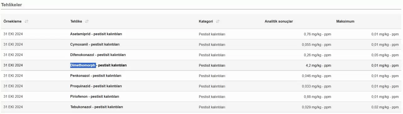The image size is (403, 114).
Task: Click sort icon next to Tehlike
Action: (x=87, y=21)
